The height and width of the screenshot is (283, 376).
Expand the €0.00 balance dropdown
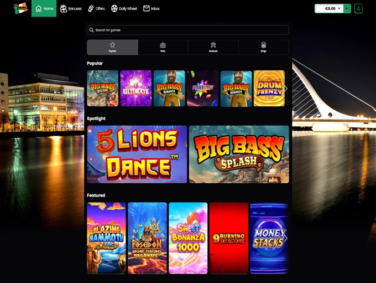point(329,8)
